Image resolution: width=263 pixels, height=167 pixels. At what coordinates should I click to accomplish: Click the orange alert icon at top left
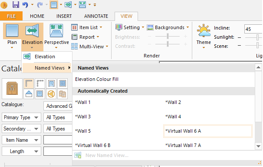pyautogui.click(x=4, y=5)
